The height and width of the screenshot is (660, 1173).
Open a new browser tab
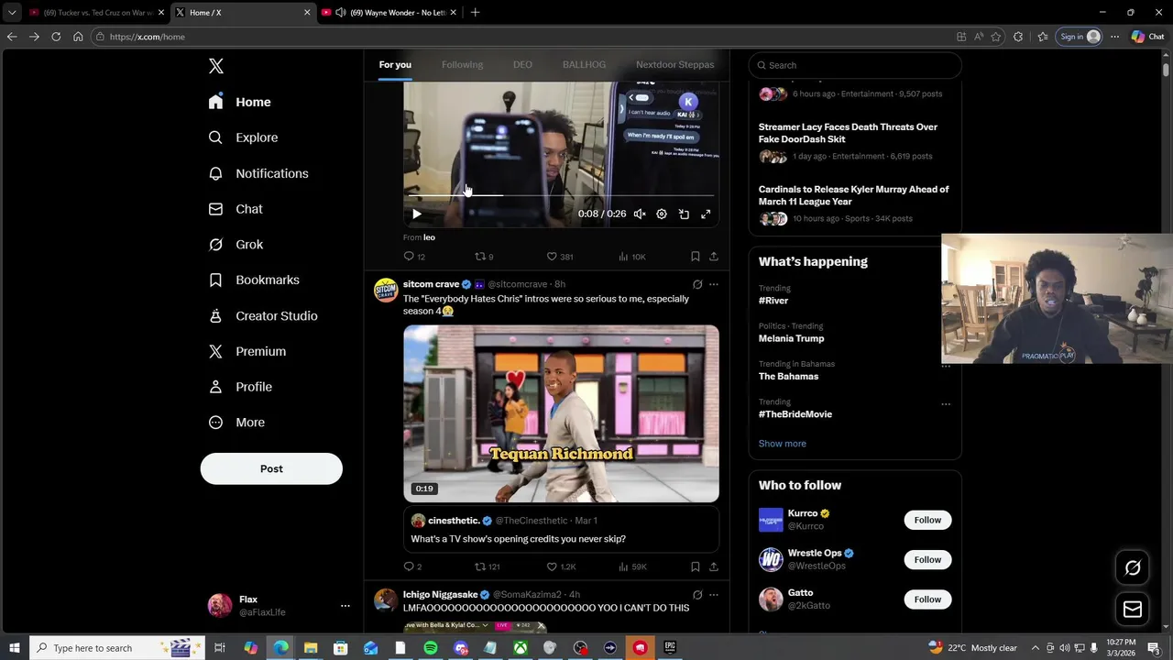pos(475,13)
